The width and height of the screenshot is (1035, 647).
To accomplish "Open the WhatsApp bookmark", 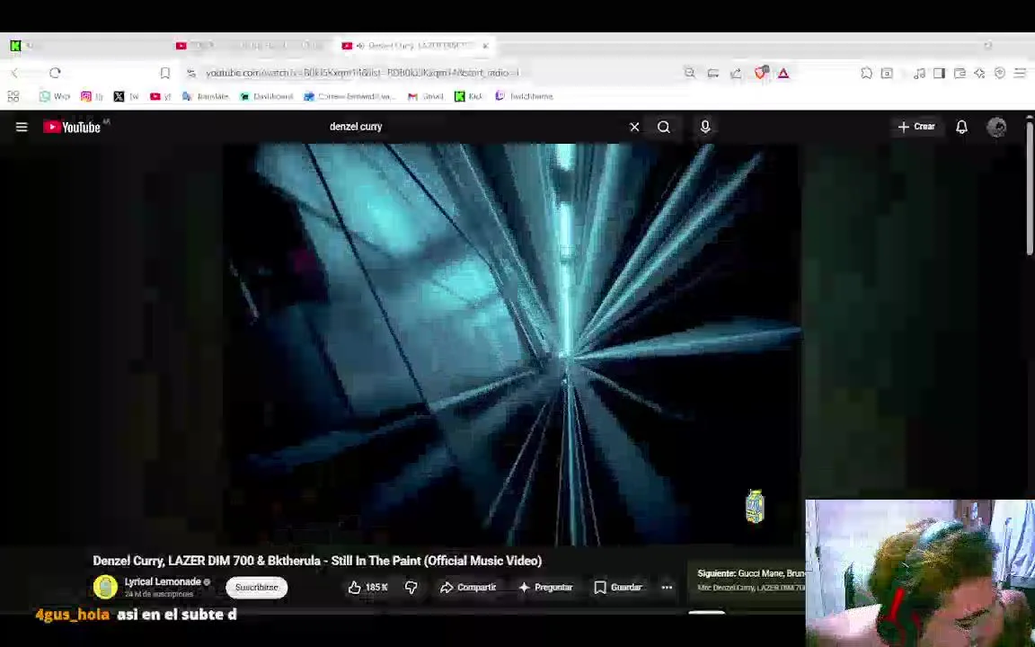I will click(x=54, y=96).
